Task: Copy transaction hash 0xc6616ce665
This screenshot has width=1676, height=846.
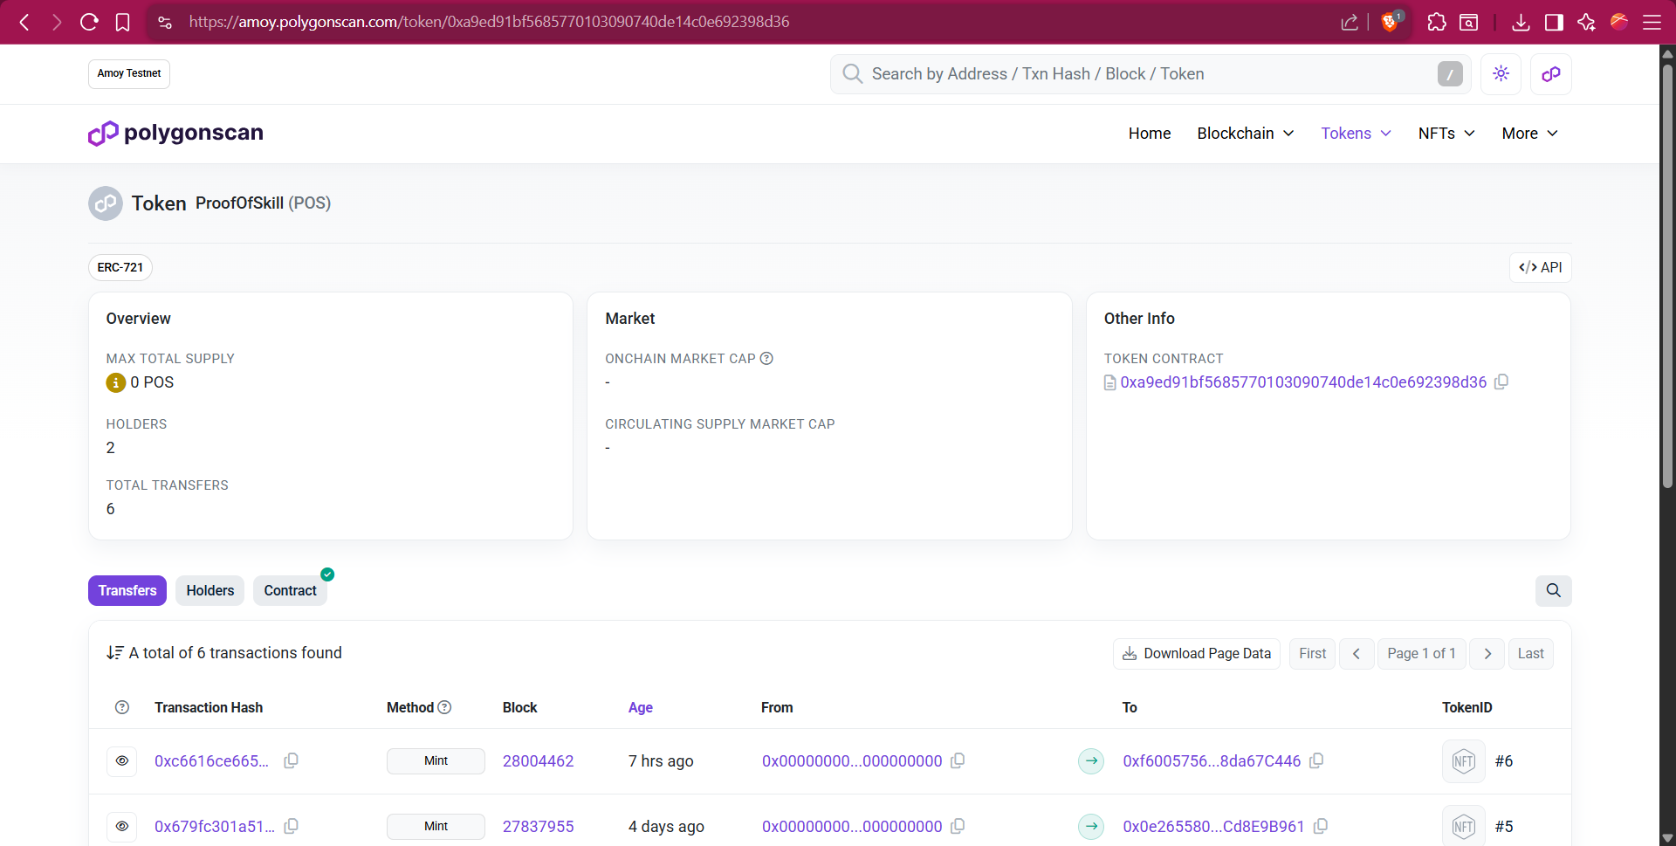Action: [x=292, y=760]
